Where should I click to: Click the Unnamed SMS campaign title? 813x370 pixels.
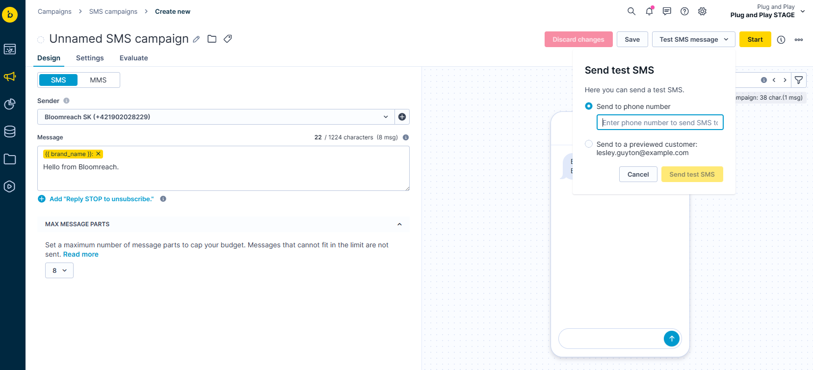coord(119,39)
